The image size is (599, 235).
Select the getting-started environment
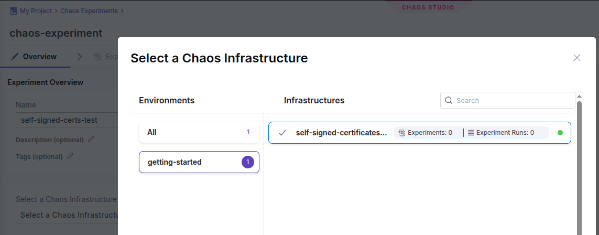point(199,162)
